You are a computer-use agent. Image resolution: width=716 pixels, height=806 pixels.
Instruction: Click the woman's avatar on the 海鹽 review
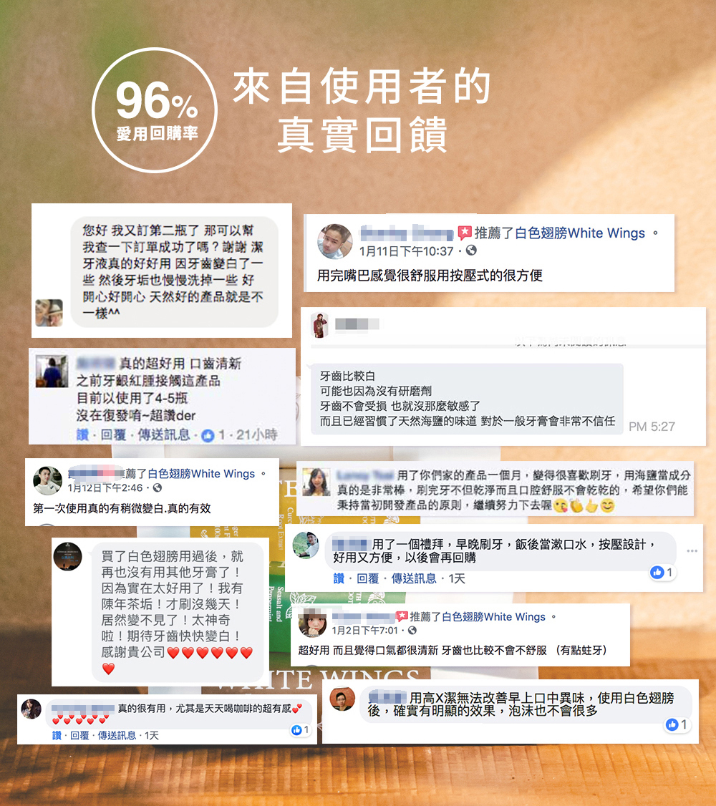click(316, 482)
